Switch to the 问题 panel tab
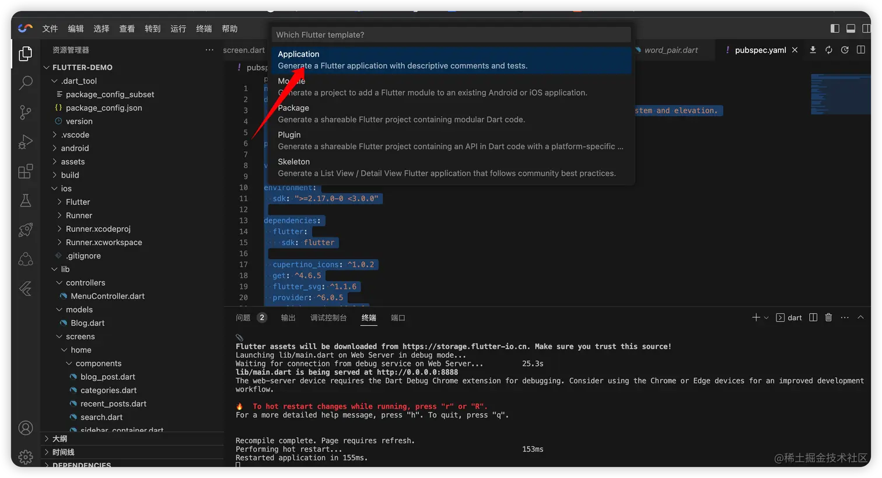 click(251, 317)
